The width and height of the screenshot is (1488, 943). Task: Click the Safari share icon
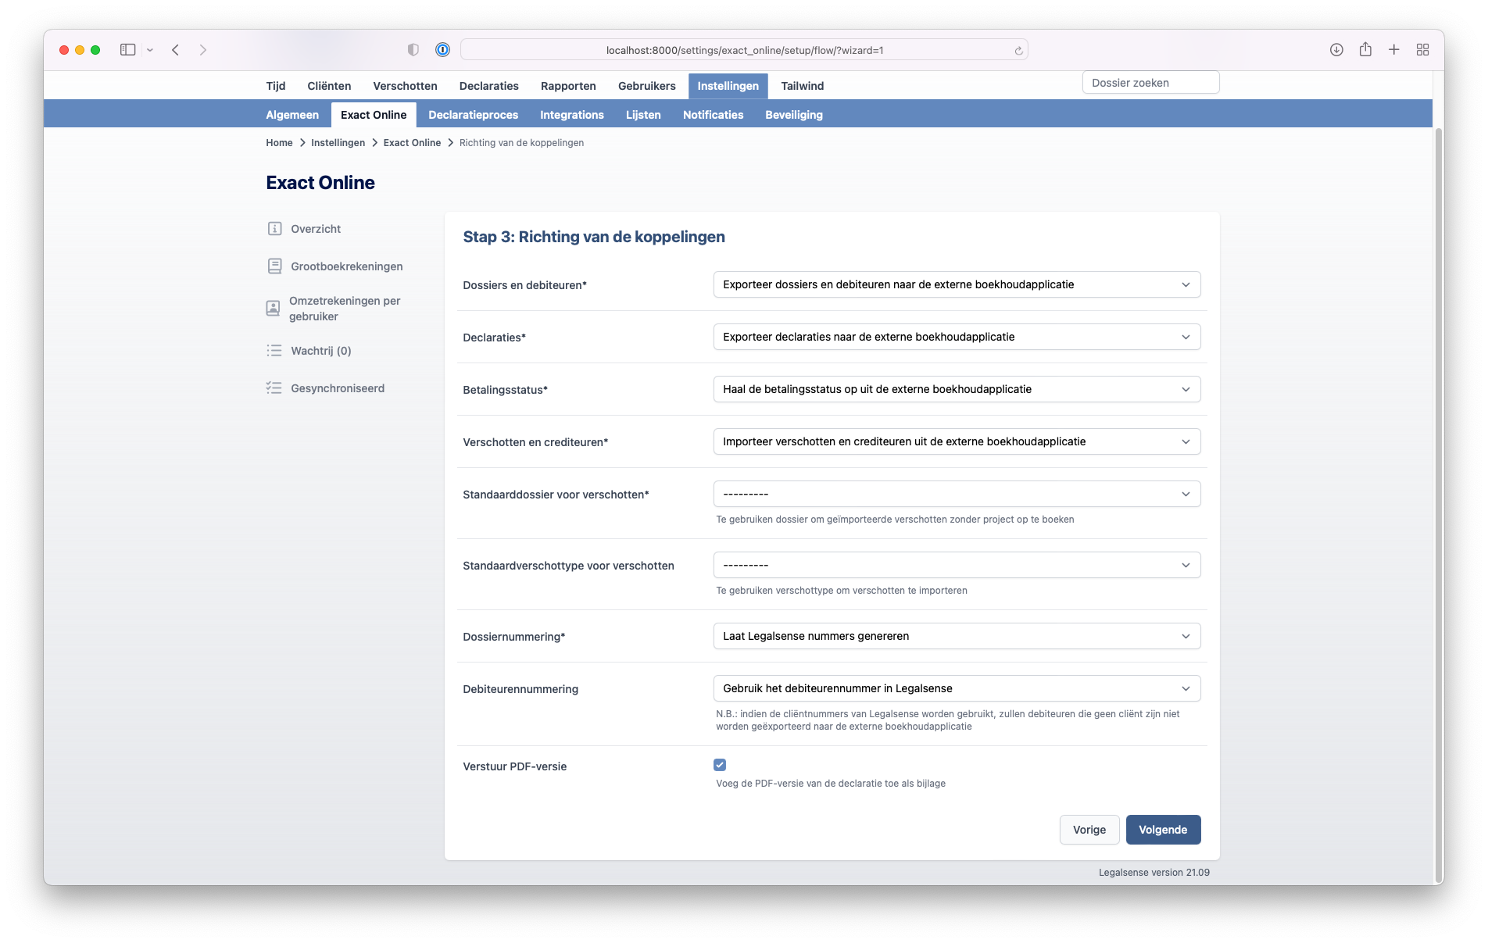click(x=1365, y=49)
